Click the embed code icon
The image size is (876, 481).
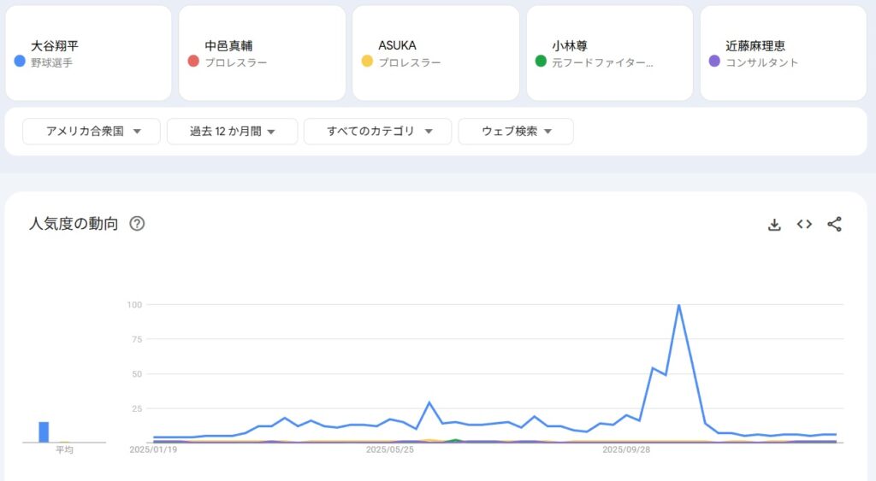tap(804, 225)
